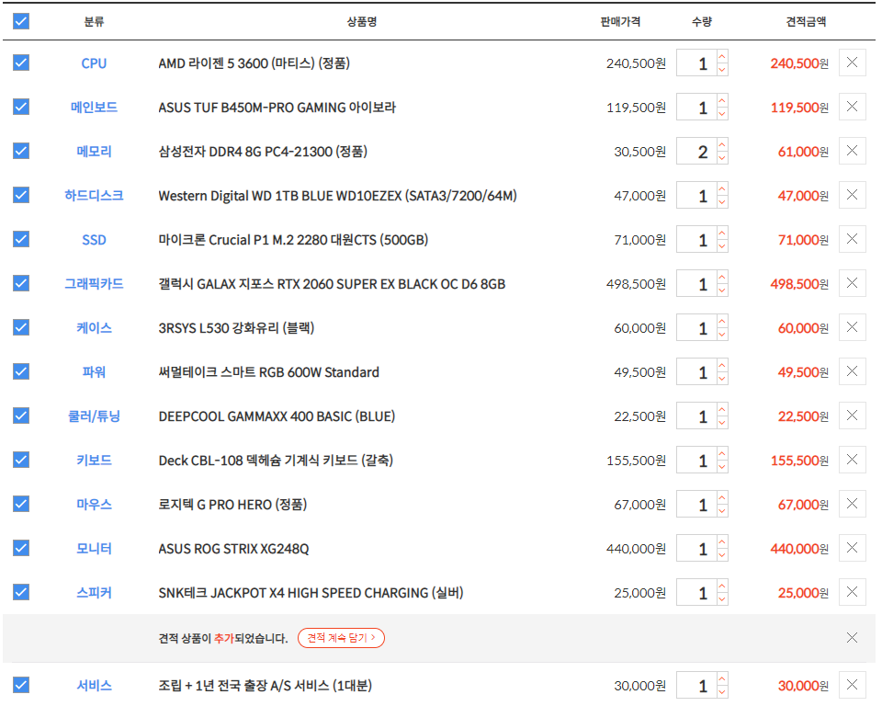
Task: Select product name ASUS ROG STRIX XG248Q
Action: pyautogui.click(x=233, y=549)
